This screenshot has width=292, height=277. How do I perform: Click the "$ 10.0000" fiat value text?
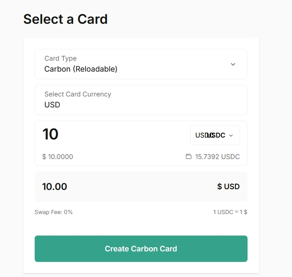[x=58, y=157]
